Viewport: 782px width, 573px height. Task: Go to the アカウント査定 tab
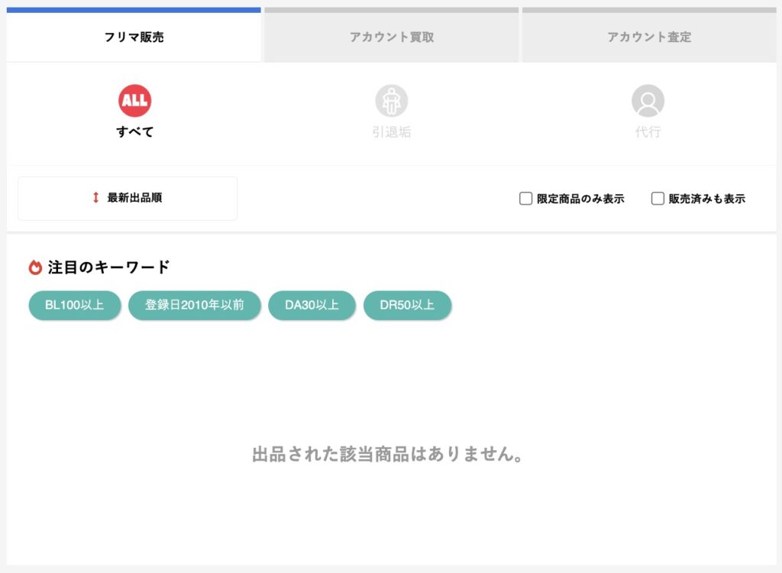coord(649,37)
